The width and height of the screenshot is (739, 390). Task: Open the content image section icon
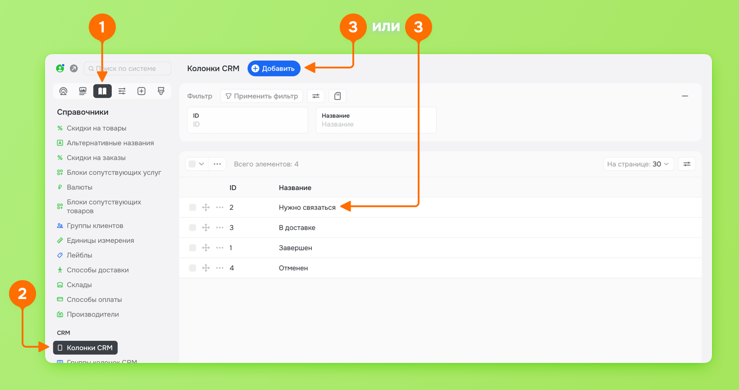83,91
